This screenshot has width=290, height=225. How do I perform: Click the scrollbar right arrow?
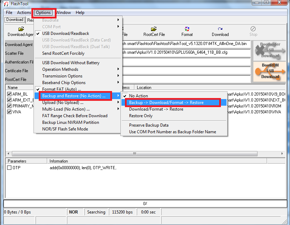click(282, 153)
